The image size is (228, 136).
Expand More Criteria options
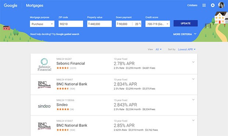(x=185, y=34)
